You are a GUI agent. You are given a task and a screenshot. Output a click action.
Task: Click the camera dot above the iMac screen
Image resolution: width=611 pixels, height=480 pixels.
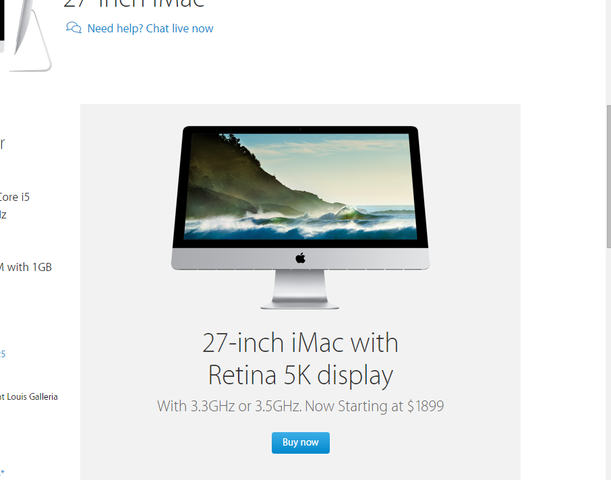click(x=300, y=129)
